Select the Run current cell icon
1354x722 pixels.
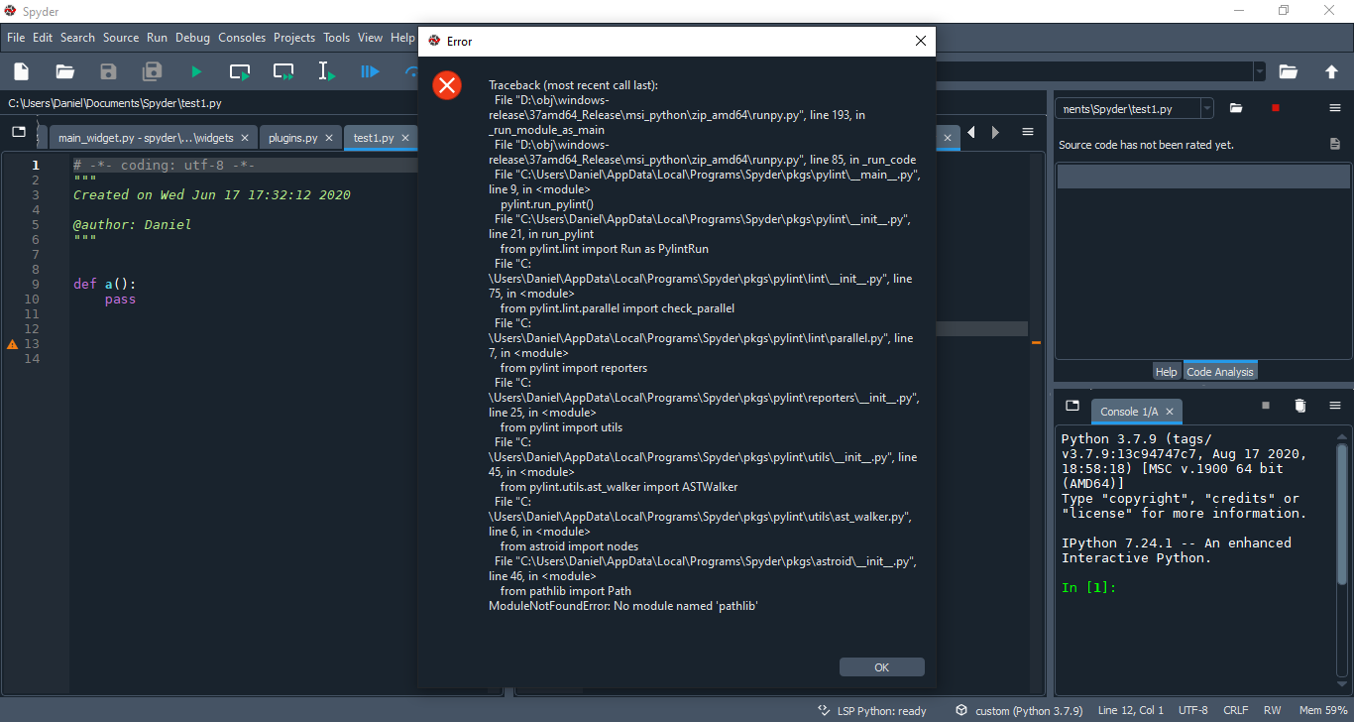click(x=238, y=70)
